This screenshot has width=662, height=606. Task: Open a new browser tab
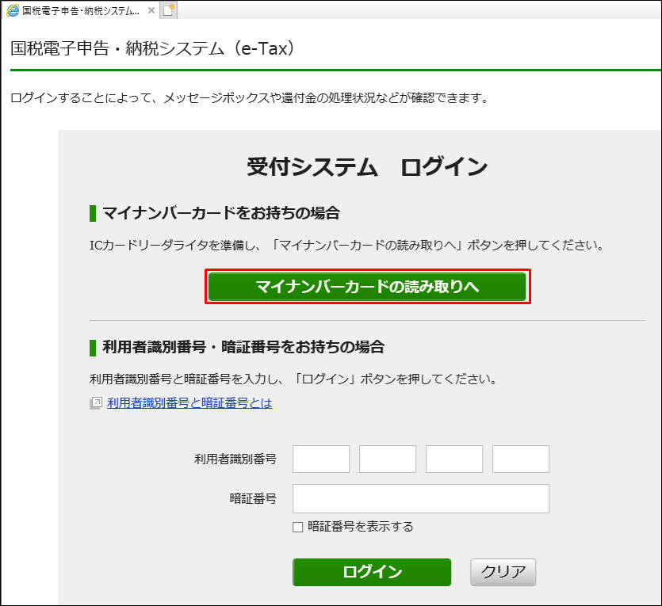pyautogui.click(x=168, y=10)
